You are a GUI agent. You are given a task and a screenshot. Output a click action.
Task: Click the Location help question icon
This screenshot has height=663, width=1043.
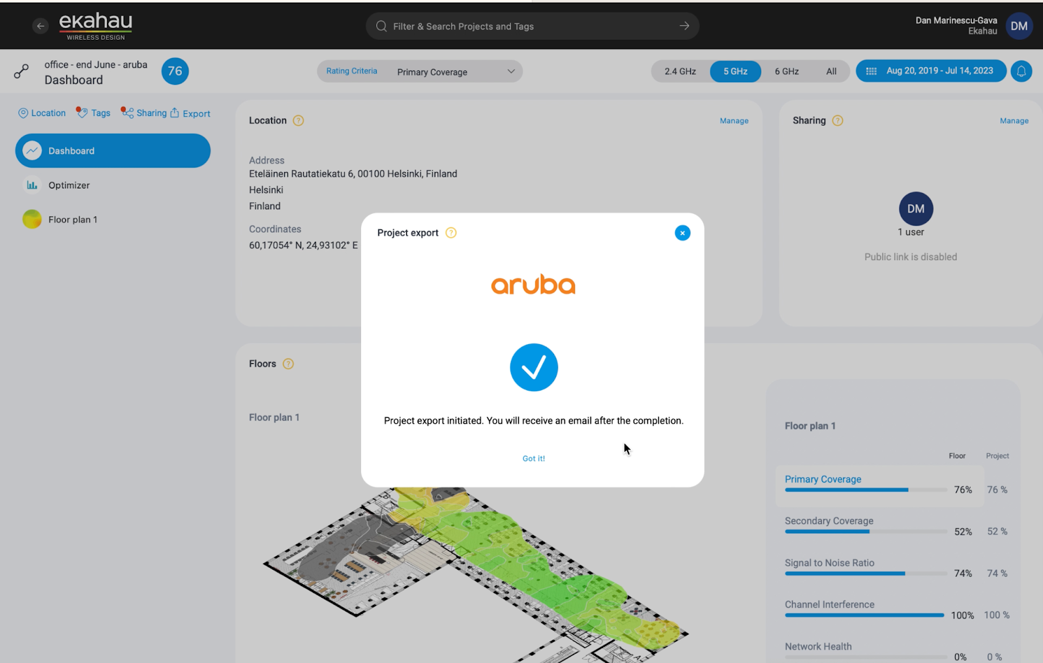tap(299, 121)
